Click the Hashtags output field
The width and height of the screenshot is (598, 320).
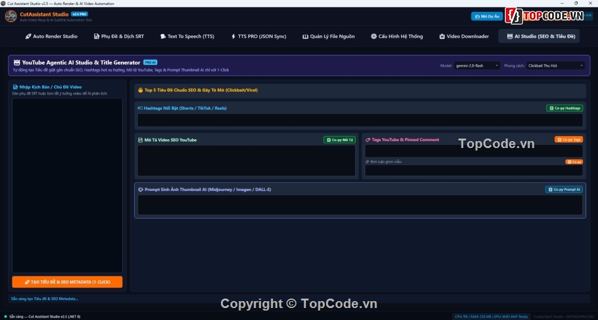coord(360,120)
